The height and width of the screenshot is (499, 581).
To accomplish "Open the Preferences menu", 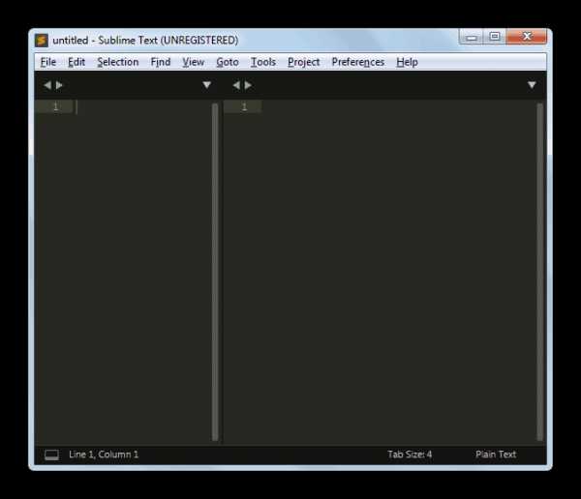I will pos(358,62).
